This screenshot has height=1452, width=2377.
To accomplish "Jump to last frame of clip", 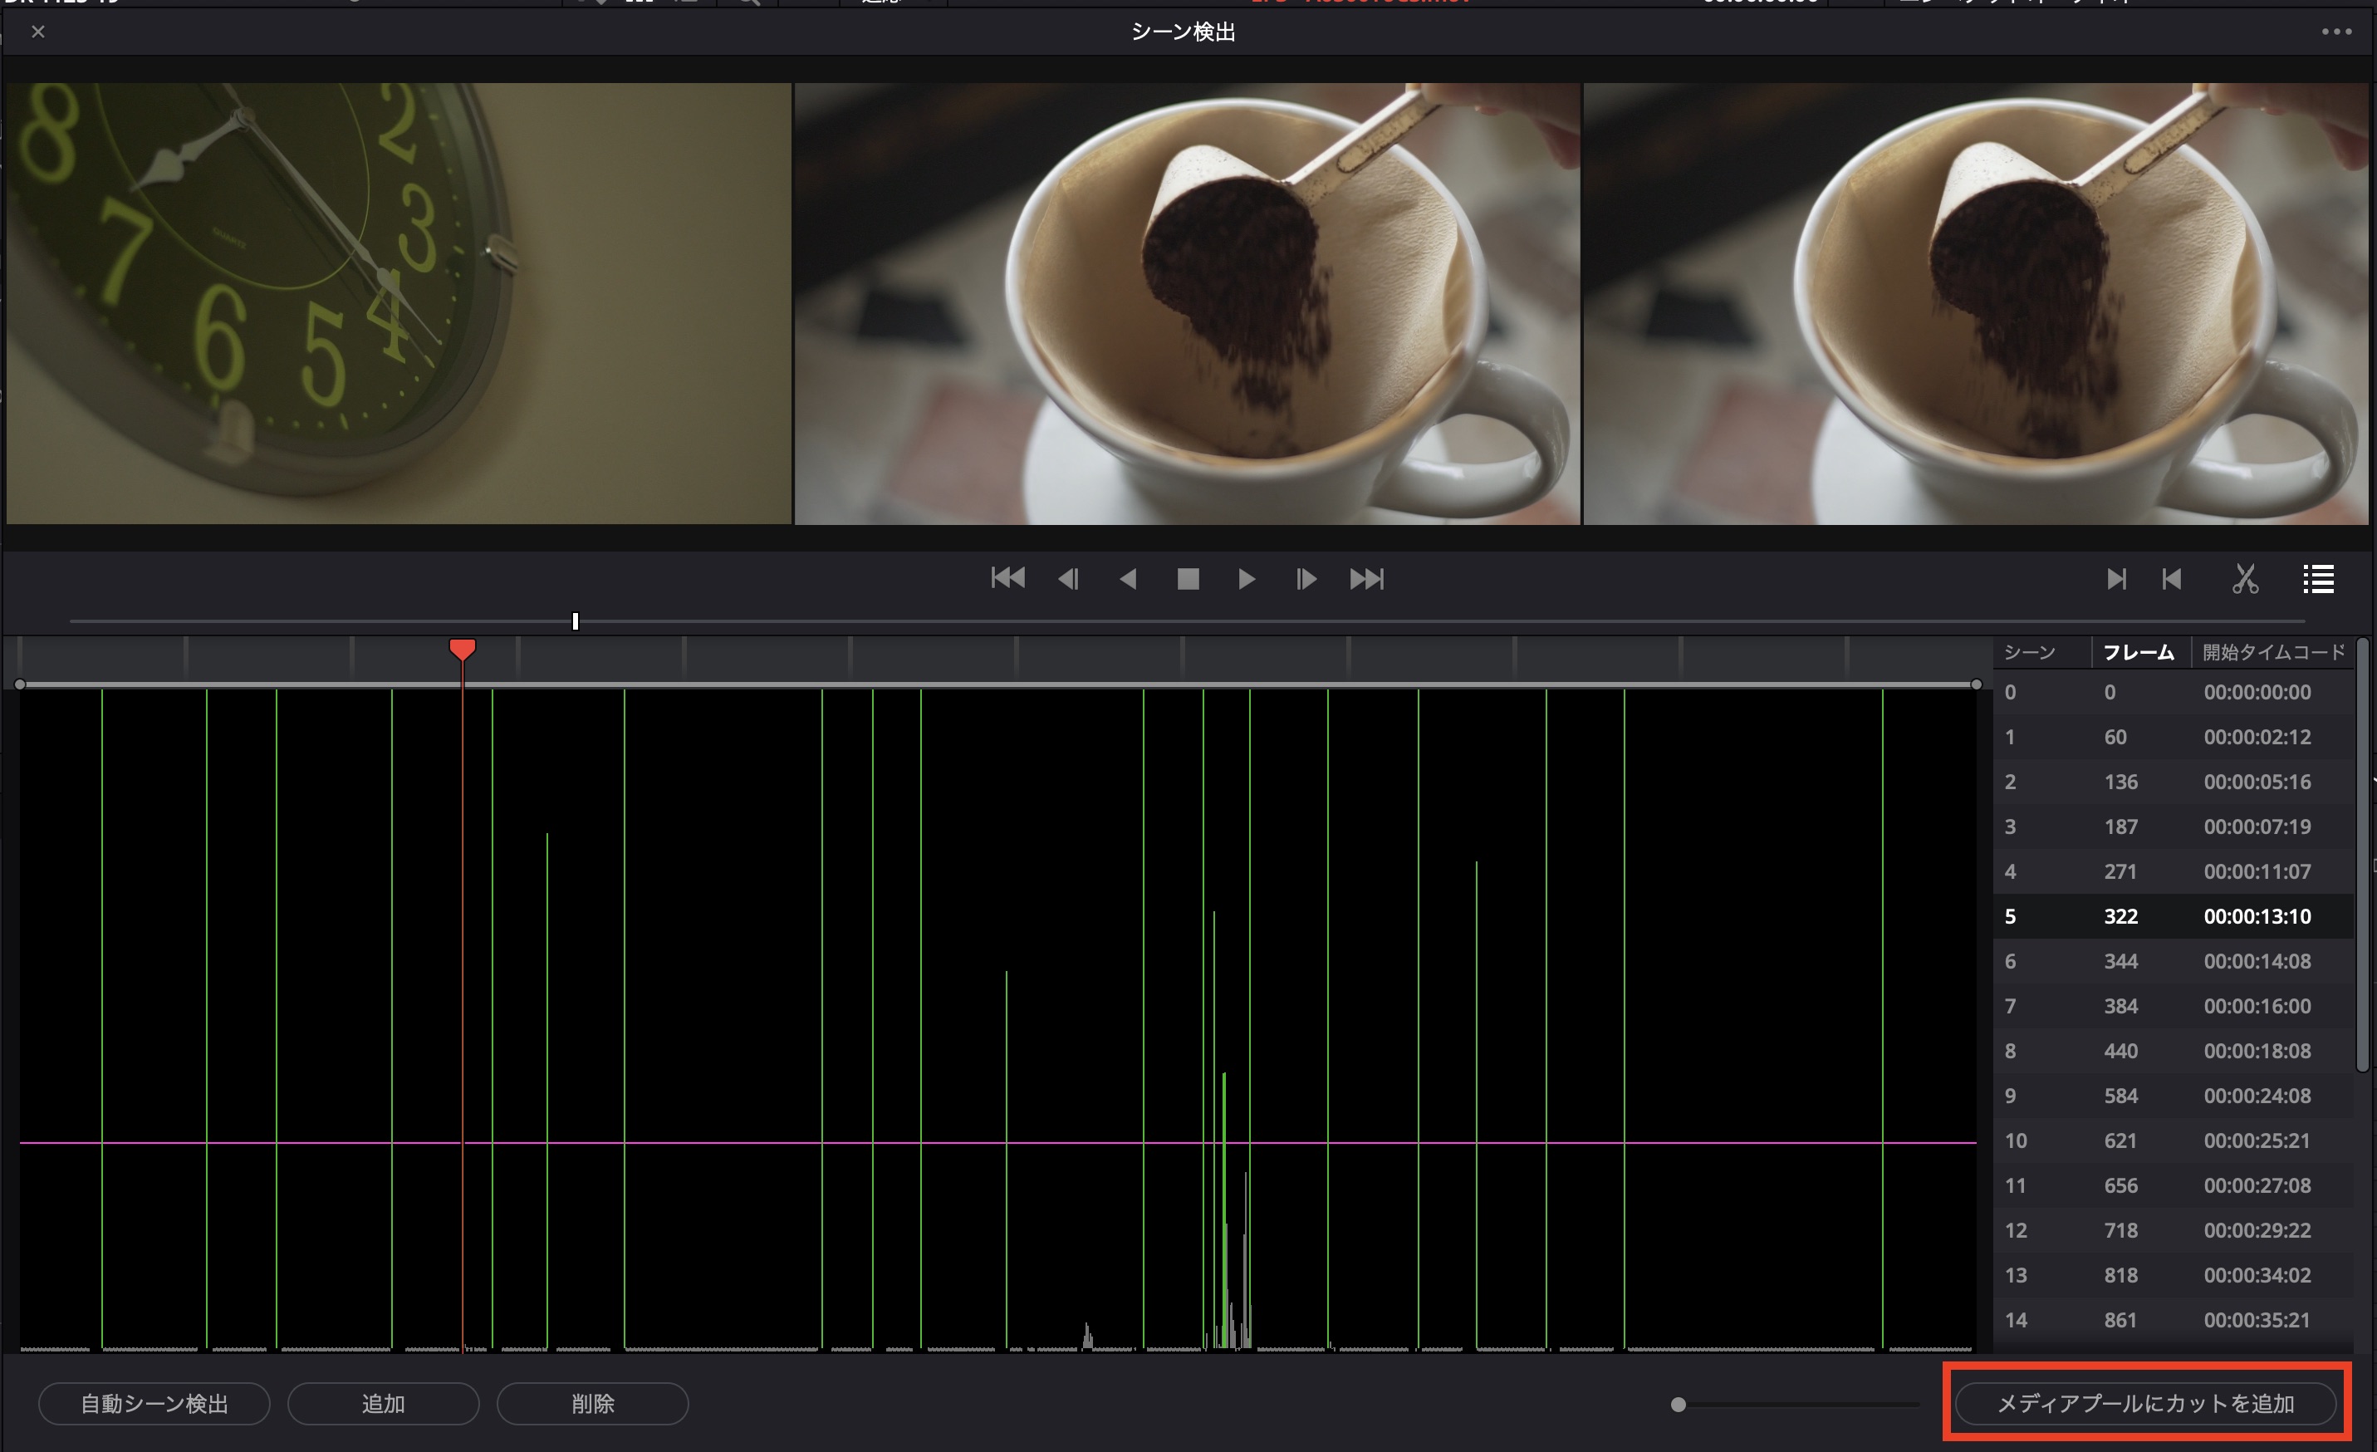I will point(1366,579).
